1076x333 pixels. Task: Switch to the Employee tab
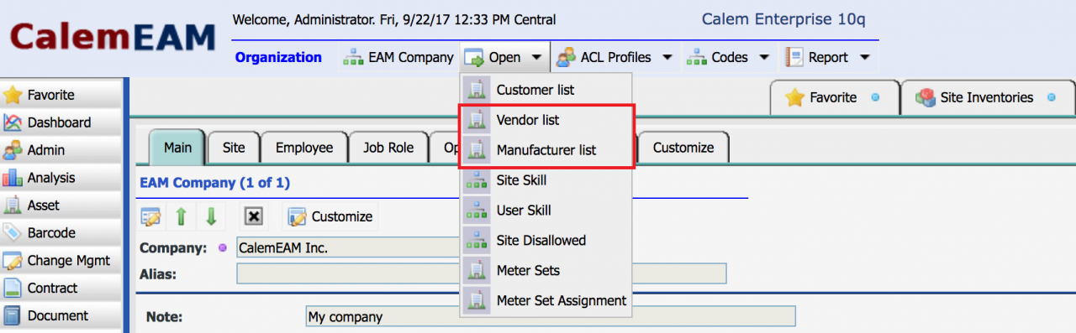tap(304, 148)
